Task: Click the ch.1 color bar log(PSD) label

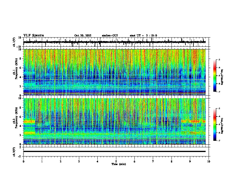Action: (x=222, y=77)
